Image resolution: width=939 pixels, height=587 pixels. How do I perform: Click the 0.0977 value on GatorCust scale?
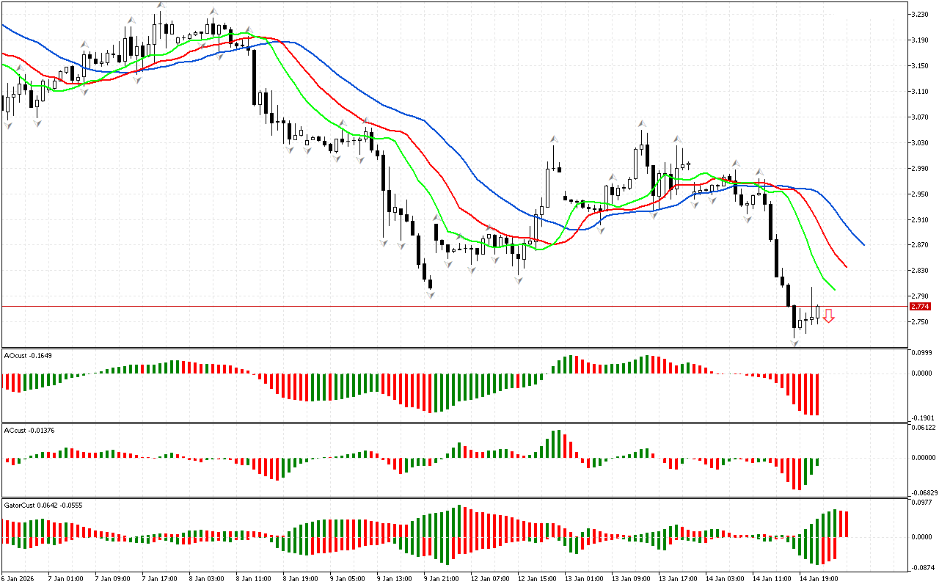tap(921, 503)
